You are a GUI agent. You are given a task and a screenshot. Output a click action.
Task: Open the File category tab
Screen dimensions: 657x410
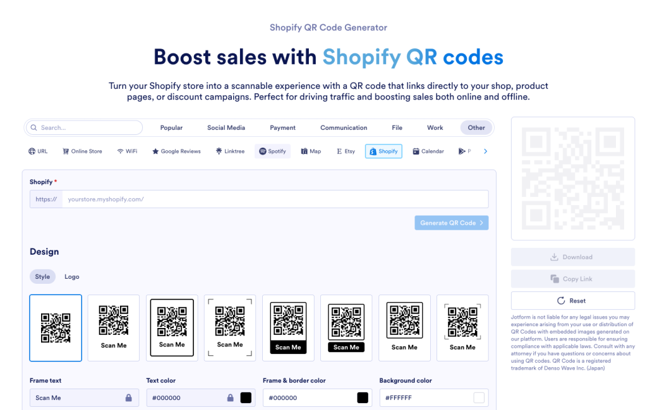coord(397,127)
